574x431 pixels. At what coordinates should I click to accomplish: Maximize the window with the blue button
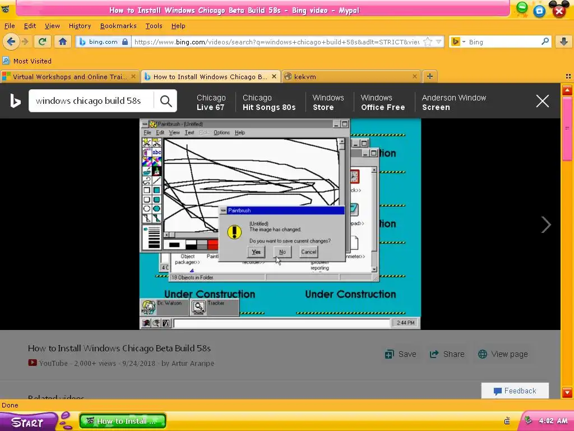click(x=539, y=11)
